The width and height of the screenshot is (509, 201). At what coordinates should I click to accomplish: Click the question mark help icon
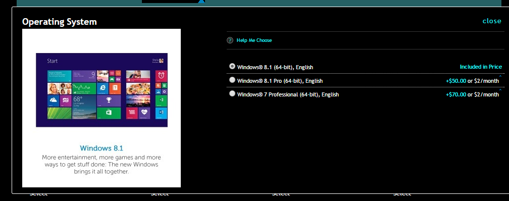(230, 40)
